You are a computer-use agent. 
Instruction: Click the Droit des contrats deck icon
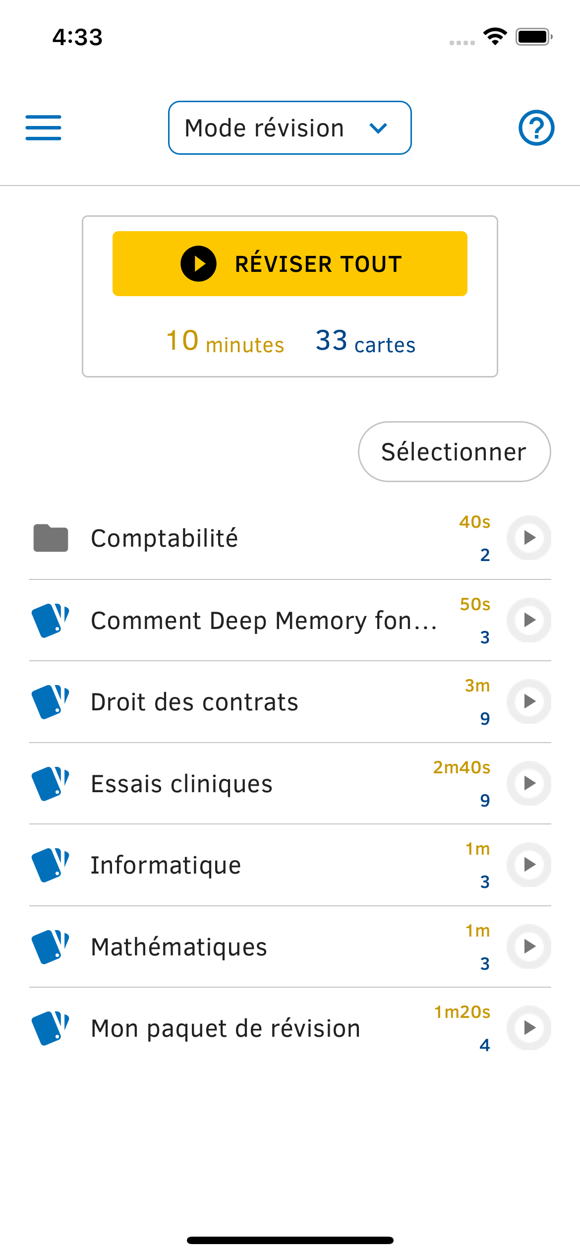[x=50, y=702]
